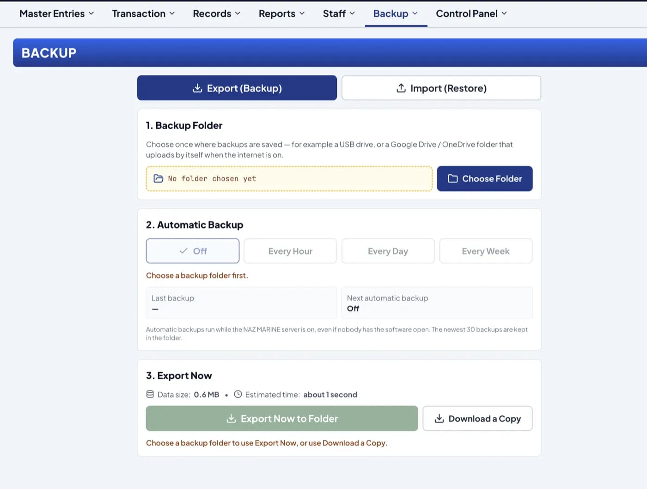Open the Backup menu

tap(396, 14)
